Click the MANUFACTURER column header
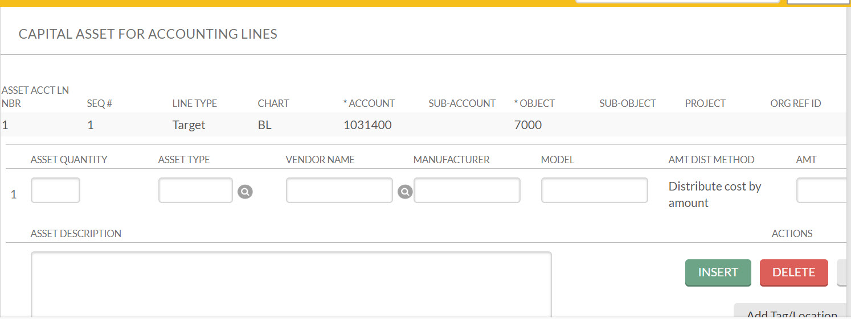Screen dimensions: 851x319 452,160
